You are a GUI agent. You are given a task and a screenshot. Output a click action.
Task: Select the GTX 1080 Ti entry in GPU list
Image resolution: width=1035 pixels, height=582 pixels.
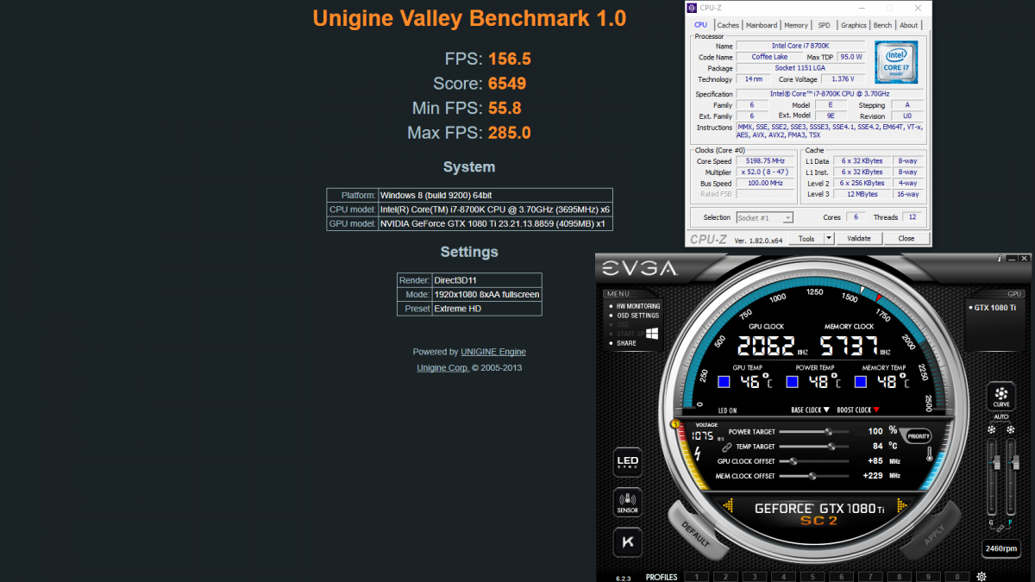pos(994,308)
